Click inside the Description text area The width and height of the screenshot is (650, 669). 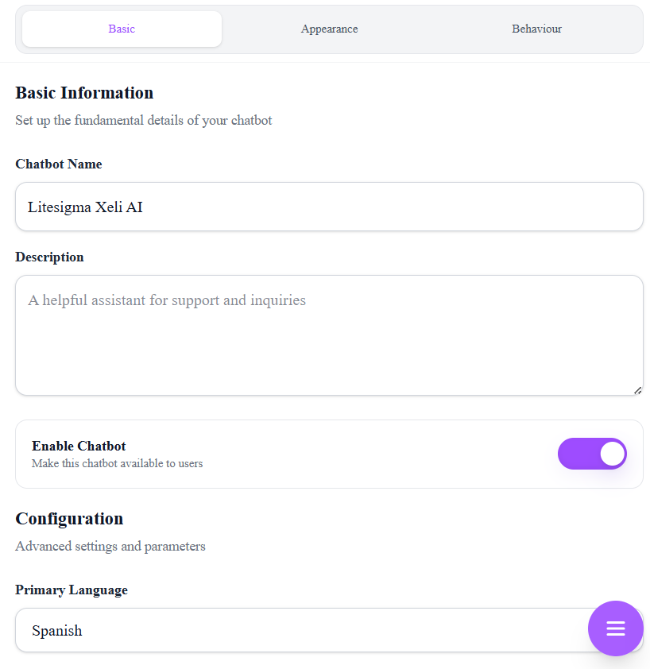pos(329,334)
